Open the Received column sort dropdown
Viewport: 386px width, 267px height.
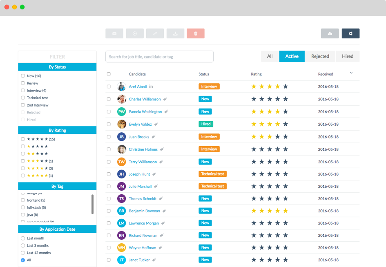click(x=350, y=72)
